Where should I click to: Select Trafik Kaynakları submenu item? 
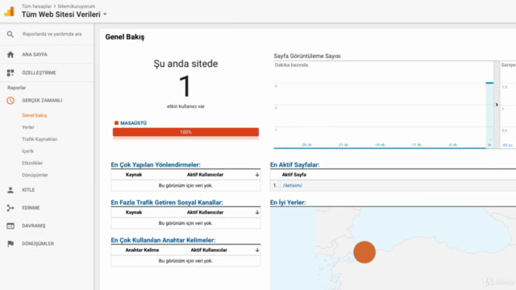[x=40, y=139]
